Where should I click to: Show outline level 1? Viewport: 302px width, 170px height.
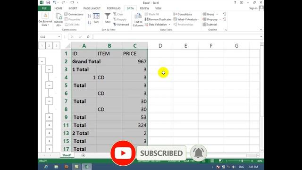coord(42,46)
